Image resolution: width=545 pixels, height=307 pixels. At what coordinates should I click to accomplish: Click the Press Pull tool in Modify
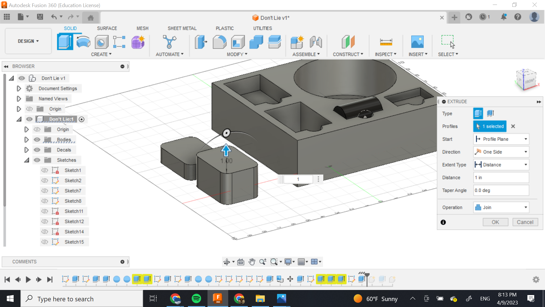click(x=201, y=42)
